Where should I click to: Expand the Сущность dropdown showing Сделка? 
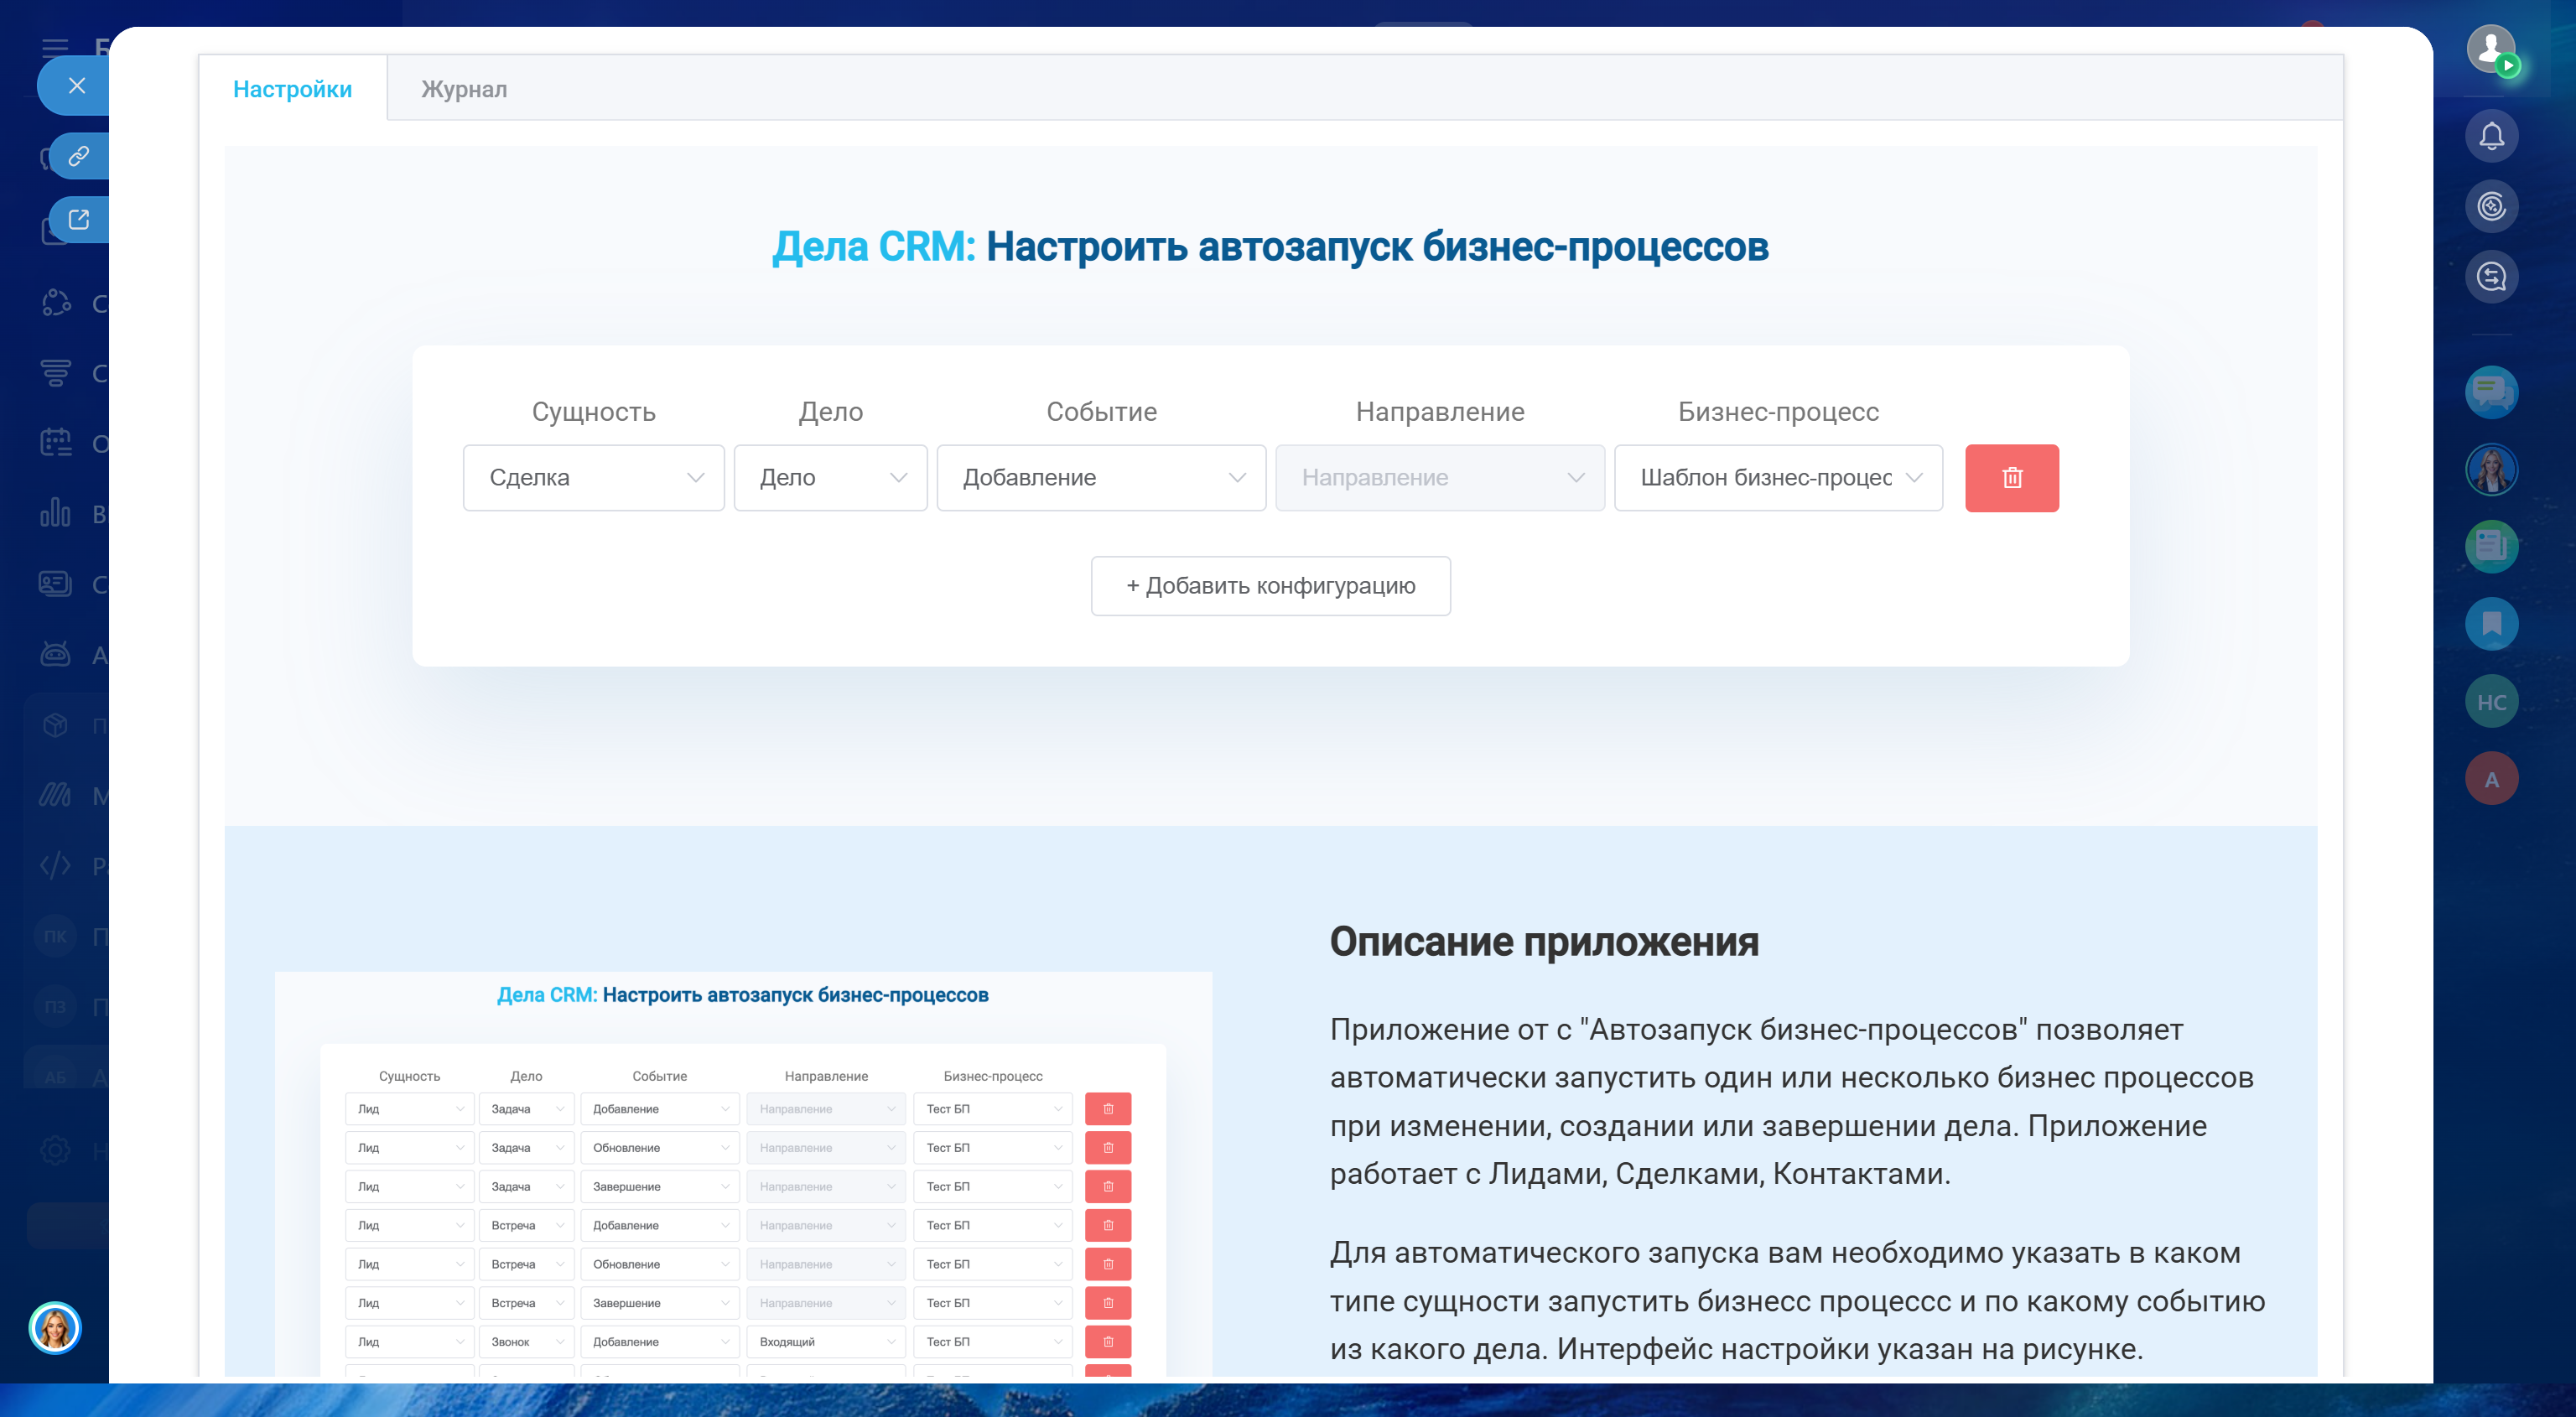[x=593, y=478]
